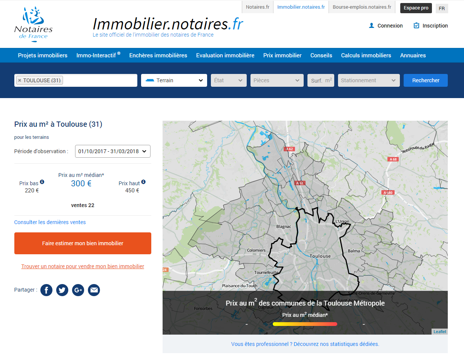Click the Espace pro button

pos(416,8)
